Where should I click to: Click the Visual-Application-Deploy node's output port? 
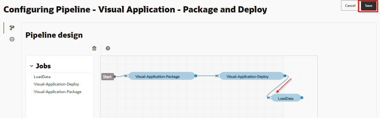point(285,76)
